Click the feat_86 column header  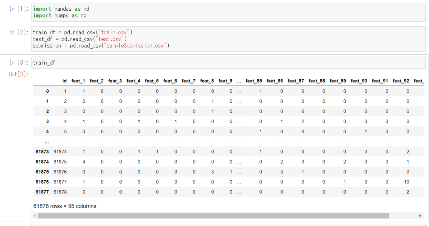coord(275,81)
